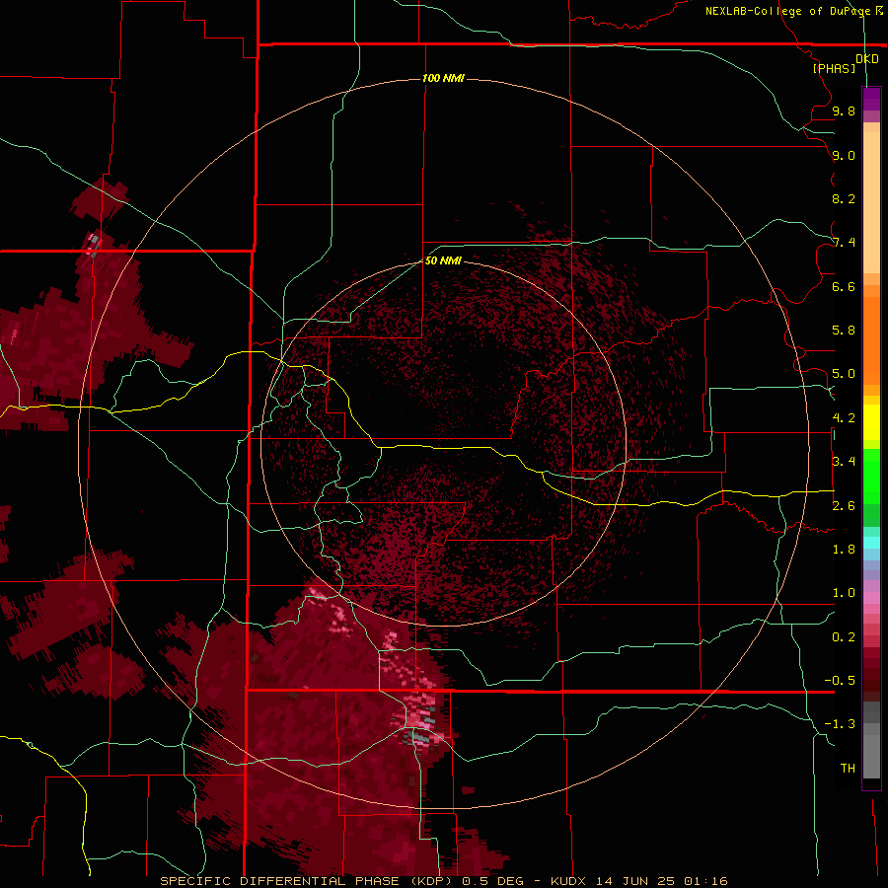Click the [PHAS] label above the color bar

pyautogui.click(x=834, y=69)
